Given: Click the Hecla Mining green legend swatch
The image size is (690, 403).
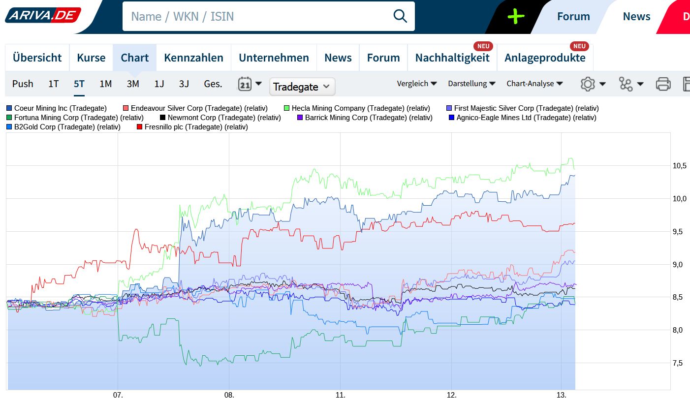Looking at the screenshot, I should point(287,108).
